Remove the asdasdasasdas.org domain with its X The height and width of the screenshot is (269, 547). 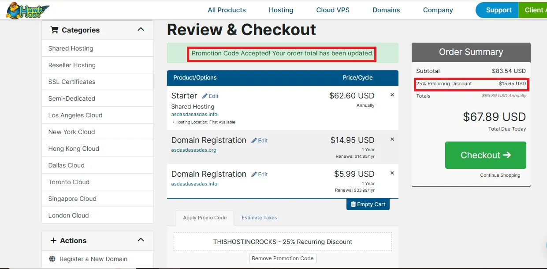(392, 139)
